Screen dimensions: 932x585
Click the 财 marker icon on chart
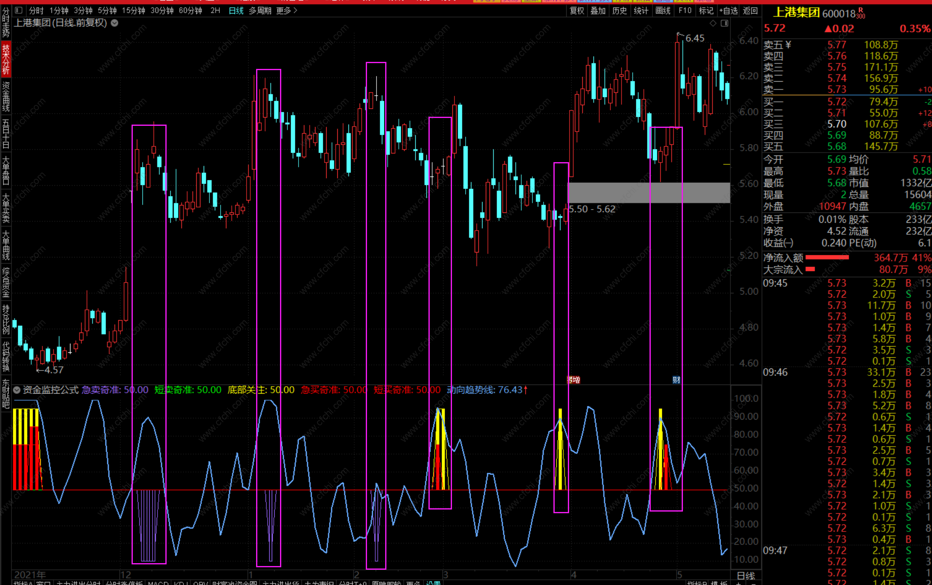pos(676,380)
